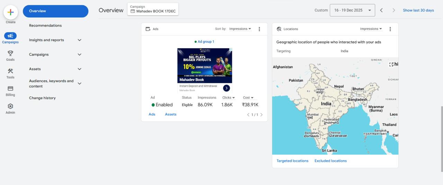Open Change history menu item

42,98
